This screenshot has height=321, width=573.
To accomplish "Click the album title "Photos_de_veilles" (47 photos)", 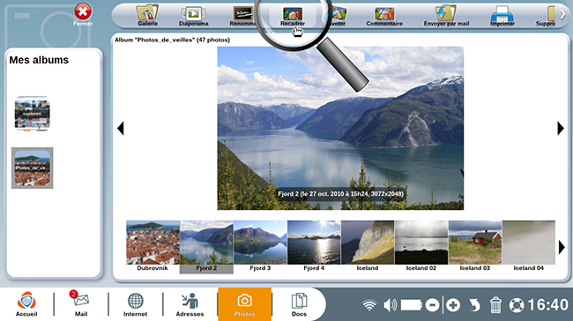I will coord(172,40).
